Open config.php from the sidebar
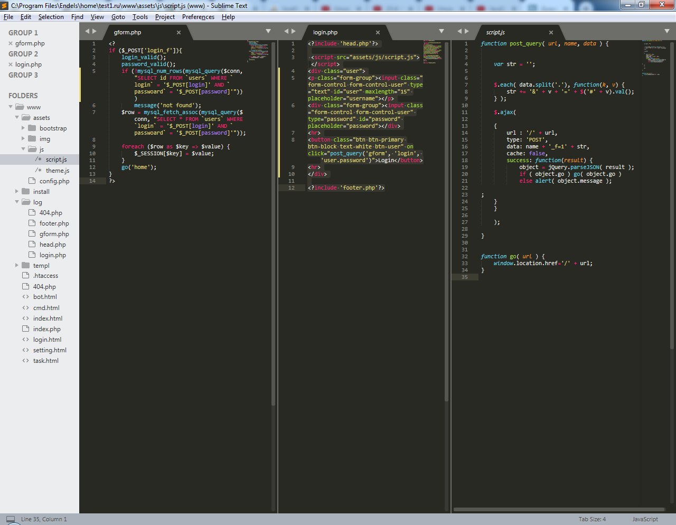The image size is (676, 525). [x=54, y=181]
